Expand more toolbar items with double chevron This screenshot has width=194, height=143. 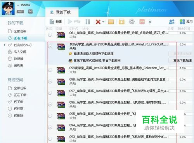click(x=150, y=22)
